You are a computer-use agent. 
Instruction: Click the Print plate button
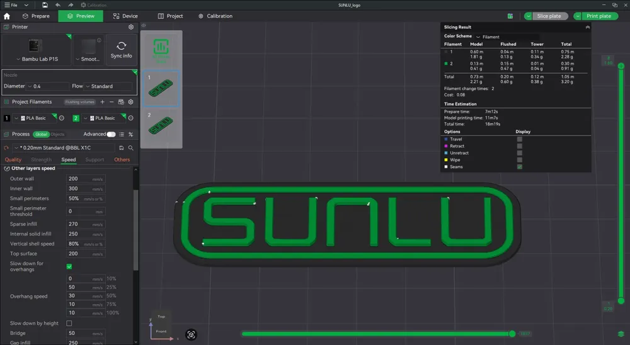598,16
